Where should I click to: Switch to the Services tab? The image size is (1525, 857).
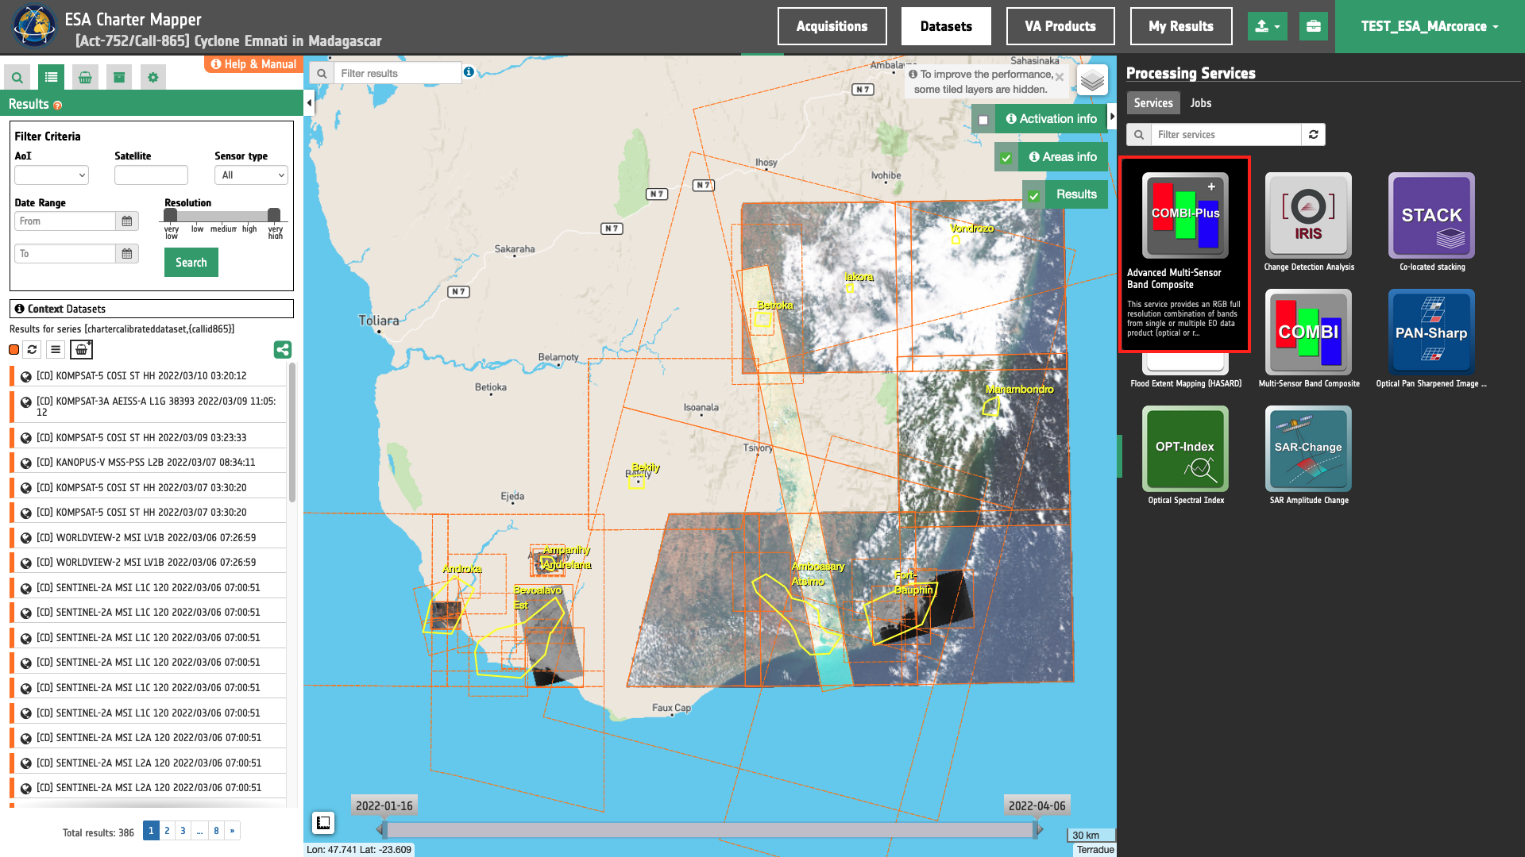(1153, 103)
